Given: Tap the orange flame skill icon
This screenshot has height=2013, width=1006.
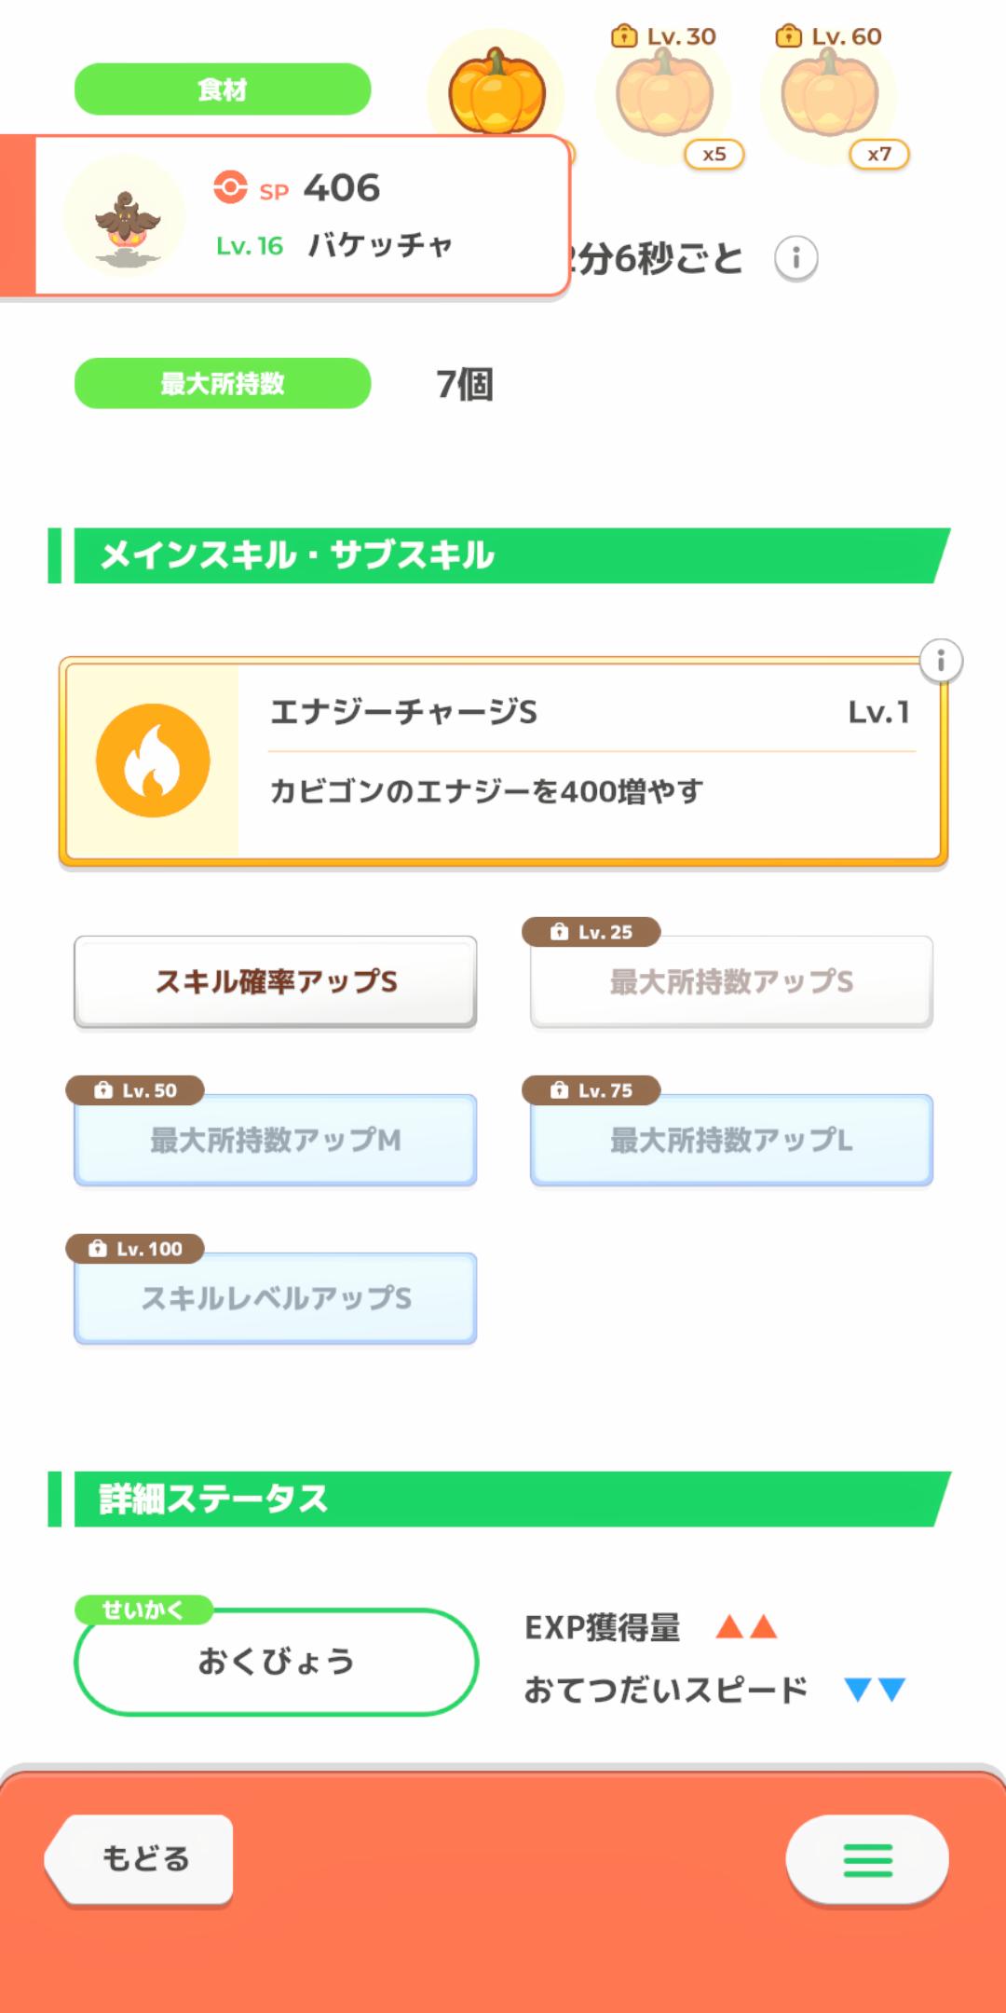Looking at the screenshot, I should point(153,760).
